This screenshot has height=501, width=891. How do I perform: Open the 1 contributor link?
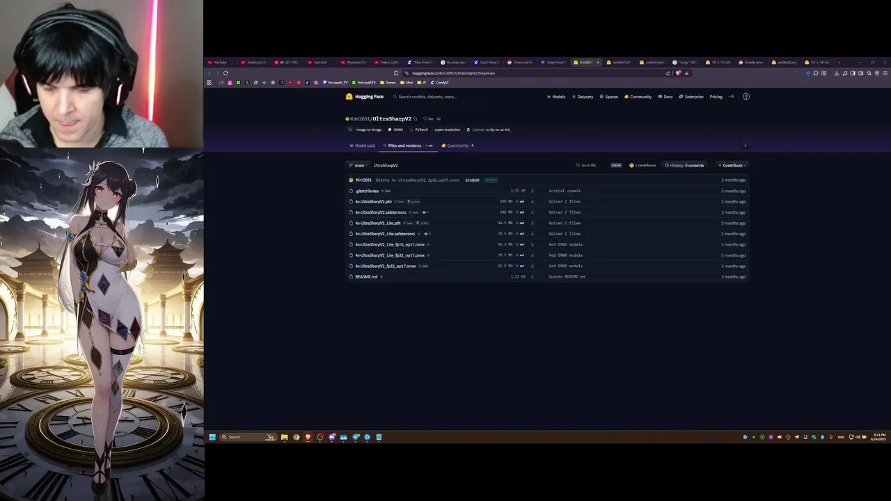pos(642,166)
